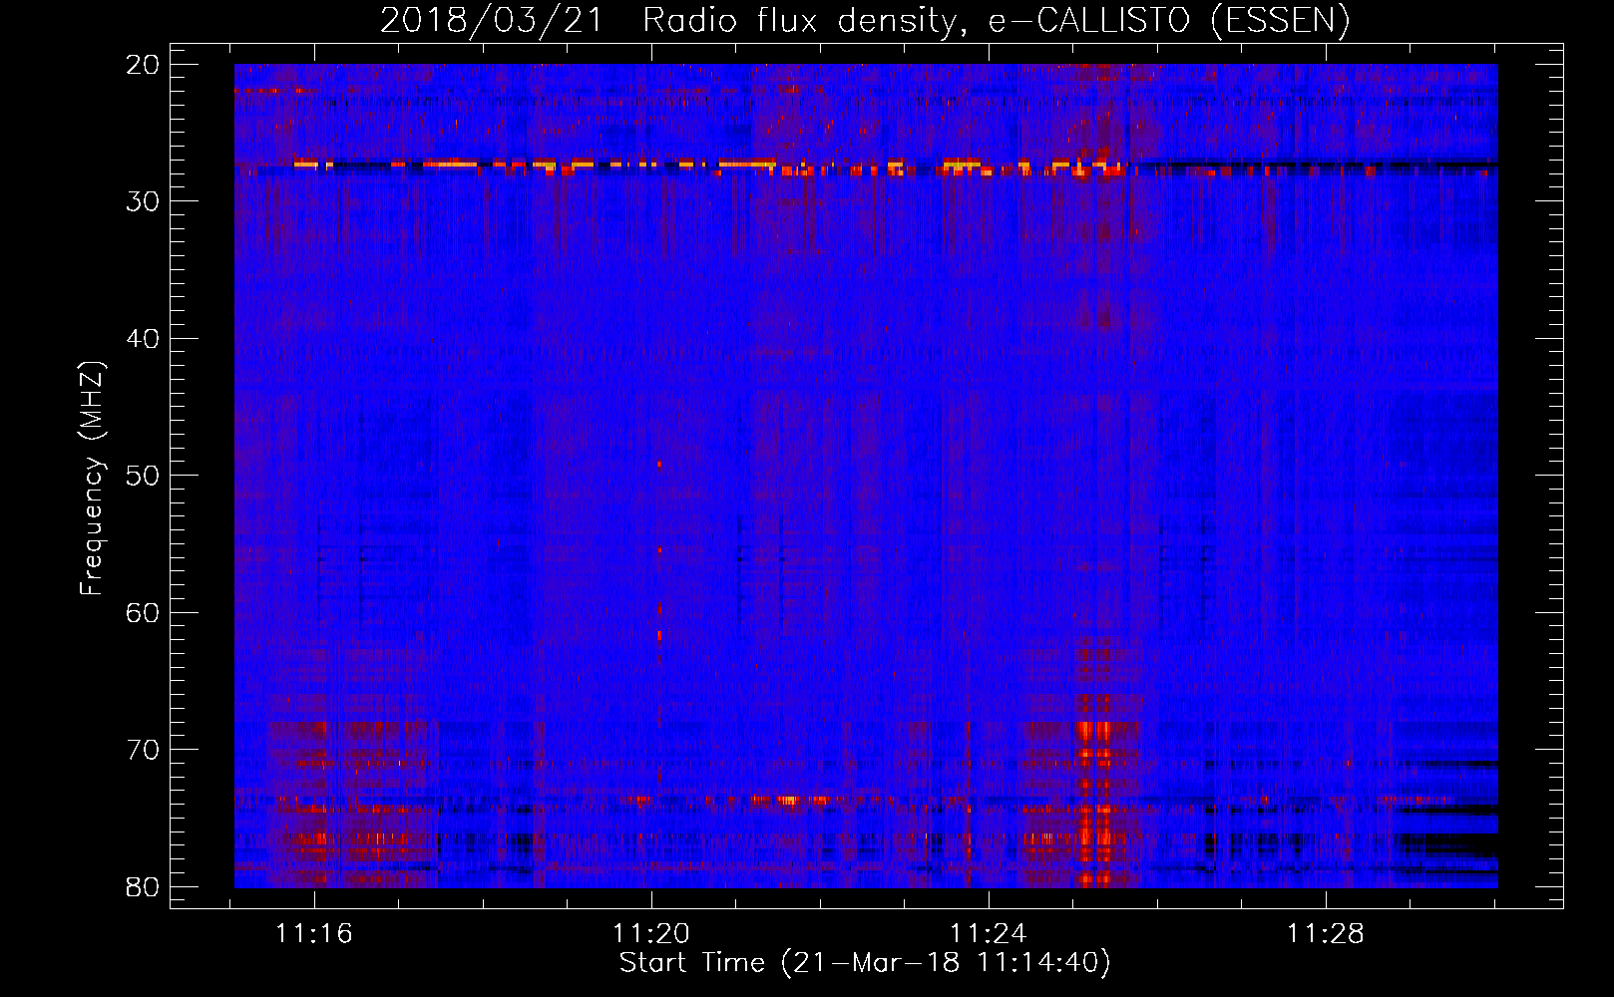Image resolution: width=1614 pixels, height=997 pixels.
Task: Click the 40 MHz frequency tick label
Action: 144,339
